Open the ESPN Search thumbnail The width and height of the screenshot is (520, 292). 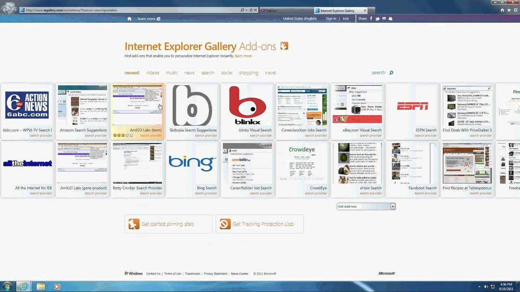(x=412, y=111)
